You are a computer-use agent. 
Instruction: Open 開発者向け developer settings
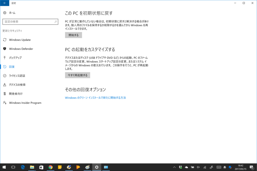(x=16, y=94)
